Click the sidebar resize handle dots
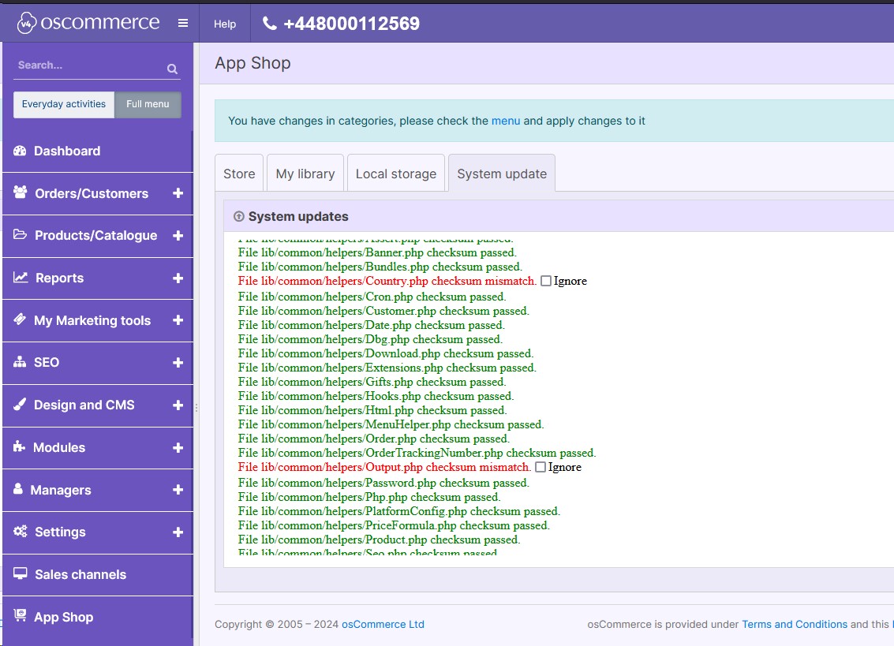The height and width of the screenshot is (646, 894). 196,408
